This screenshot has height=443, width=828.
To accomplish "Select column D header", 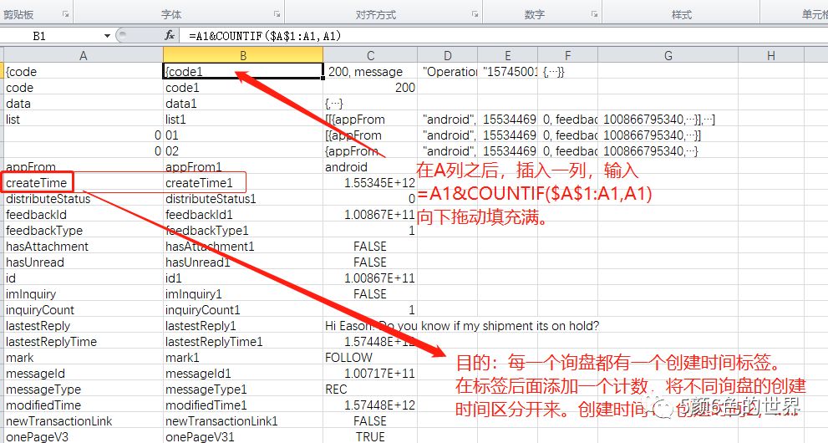I will coord(448,55).
